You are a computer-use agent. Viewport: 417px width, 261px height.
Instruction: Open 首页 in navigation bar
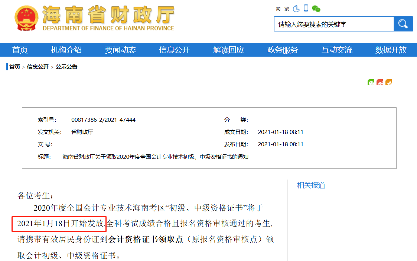[20, 50]
